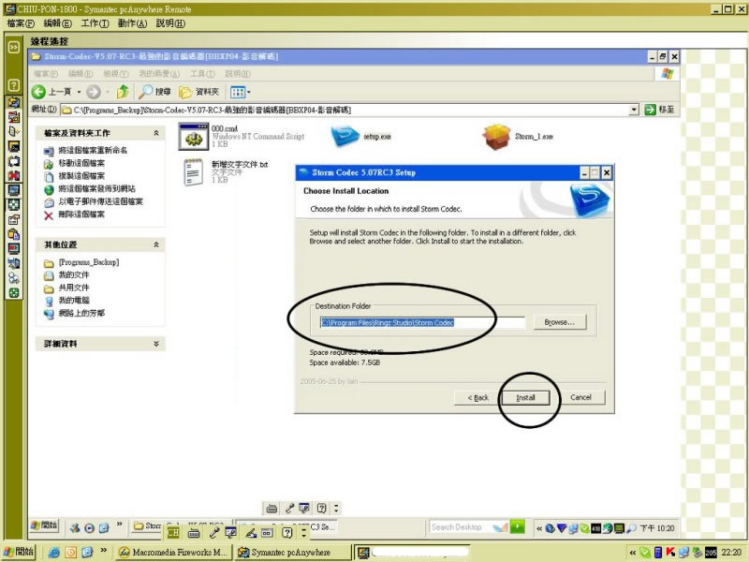Screen dimensions: 749x562
Task: Click 複製這個檔案 link
Action: (x=81, y=176)
